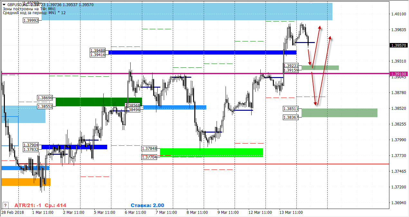409x217 pixels.
Task: Click the 7 Mar 11:00 time label
Action: click(166, 213)
